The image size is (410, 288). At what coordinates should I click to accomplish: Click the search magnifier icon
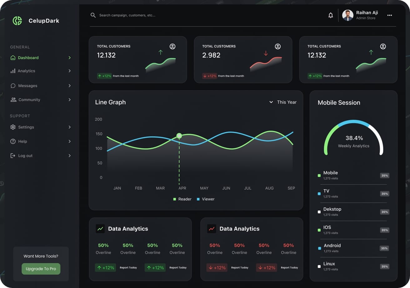click(x=93, y=15)
